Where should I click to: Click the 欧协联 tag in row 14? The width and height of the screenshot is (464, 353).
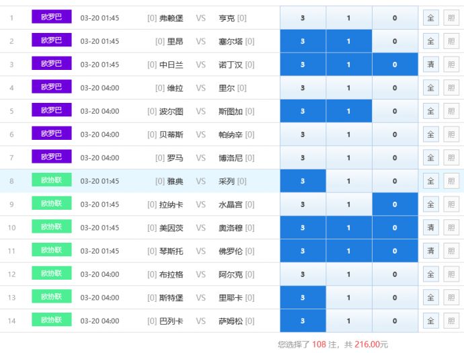pos(51,321)
